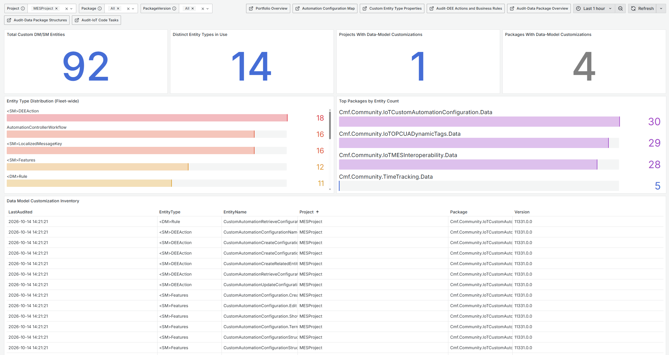
Task: Click the Total Custom DM/SM Entities panel title
Action: click(36, 34)
